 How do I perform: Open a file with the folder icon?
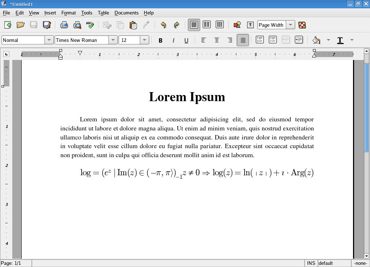pyautogui.click(x=21, y=25)
